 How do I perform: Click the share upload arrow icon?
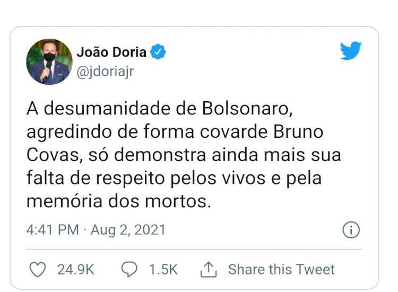pos(209,269)
